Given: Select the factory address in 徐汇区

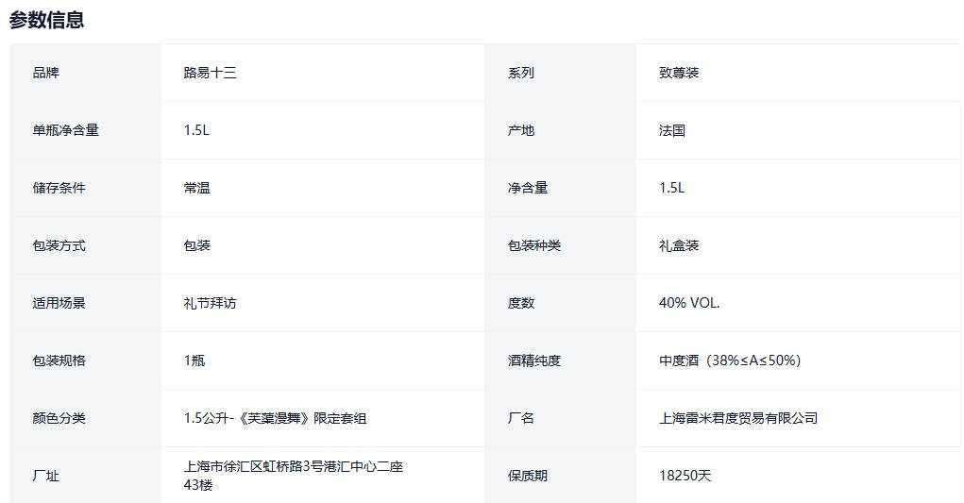Looking at the screenshot, I should [293, 476].
